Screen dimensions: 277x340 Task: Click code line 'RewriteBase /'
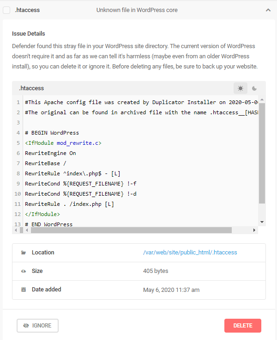coord(46,163)
